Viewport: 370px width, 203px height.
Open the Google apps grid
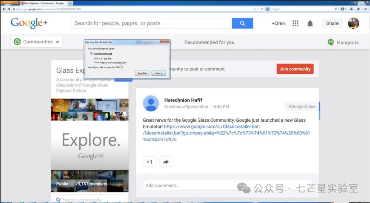pos(295,23)
